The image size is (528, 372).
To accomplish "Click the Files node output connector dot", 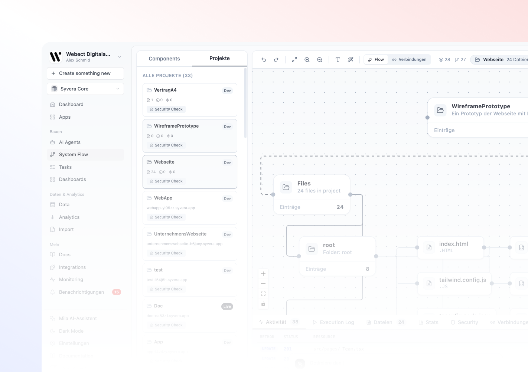I will 350,194.
